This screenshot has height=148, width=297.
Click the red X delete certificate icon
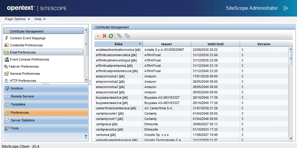click(105, 36)
